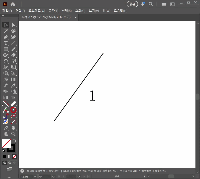
Task: Click the Home icon
Action: [x=13, y=4]
